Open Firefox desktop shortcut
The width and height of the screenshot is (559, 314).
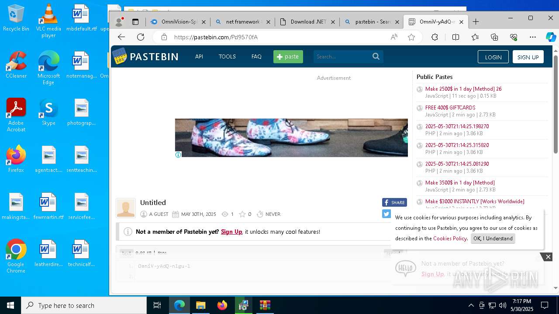click(16, 159)
